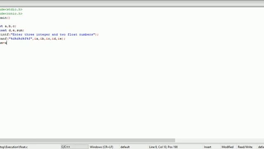Toggle the Insert mode indicator
This screenshot has height=149, width=264.
[x=207, y=147]
